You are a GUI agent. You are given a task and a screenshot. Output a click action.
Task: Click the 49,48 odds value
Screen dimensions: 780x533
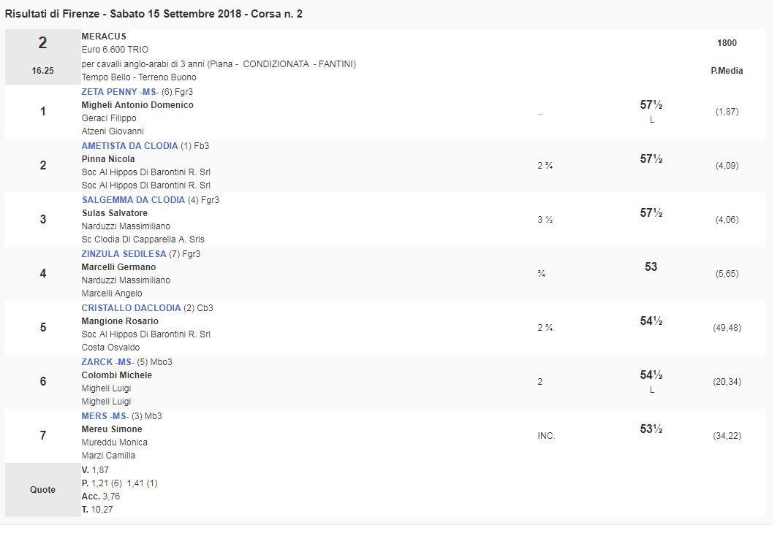click(727, 328)
